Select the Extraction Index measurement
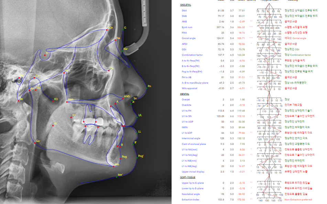The height and width of the screenshot is (204, 327). tap(190, 199)
